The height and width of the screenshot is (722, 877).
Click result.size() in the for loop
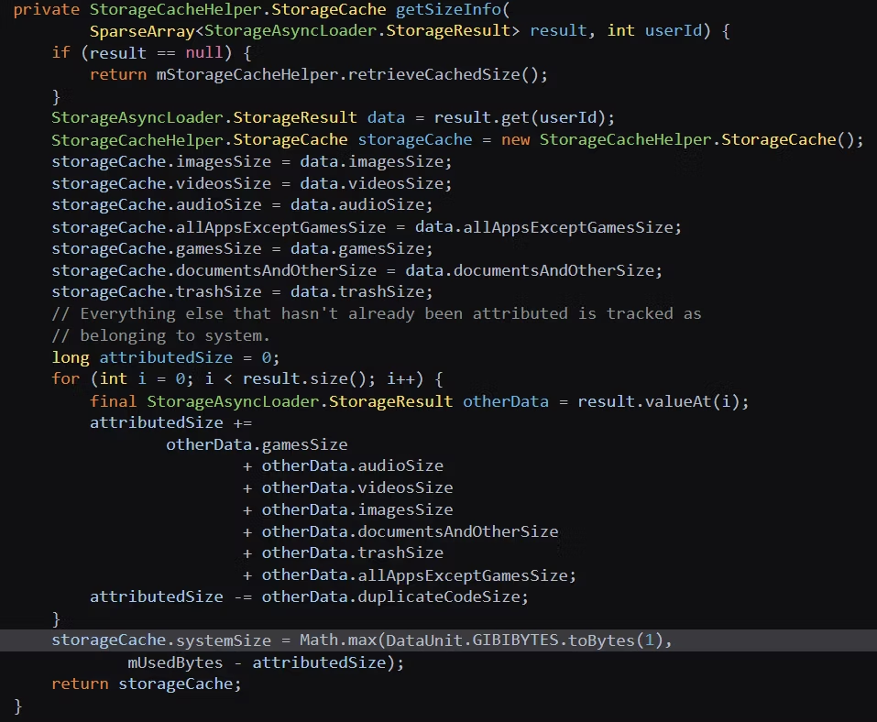[304, 378]
